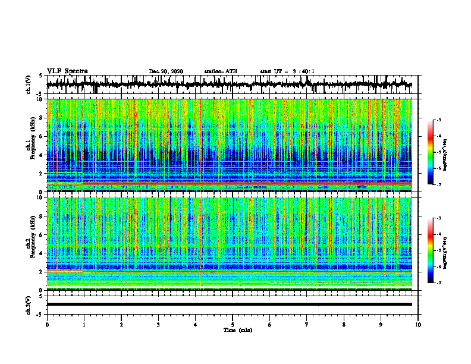Click the "ch.1(V)" waveform axis label
Image resolution: width=471 pixels, height=364 pixels.
point(29,84)
